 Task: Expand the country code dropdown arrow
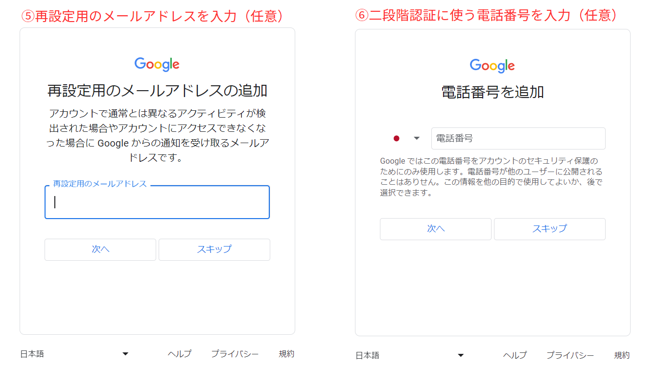point(417,138)
